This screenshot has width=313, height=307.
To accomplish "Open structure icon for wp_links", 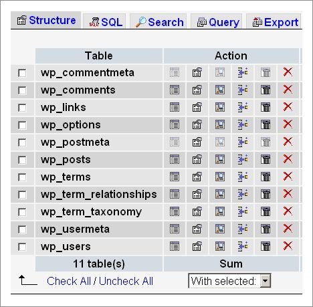I will [197, 107].
